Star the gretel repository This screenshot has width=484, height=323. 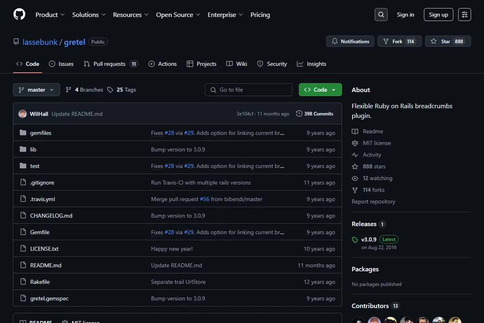tap(448, 41)
